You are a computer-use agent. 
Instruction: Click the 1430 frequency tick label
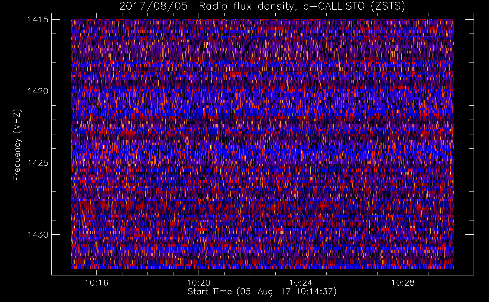coord(38,235)
